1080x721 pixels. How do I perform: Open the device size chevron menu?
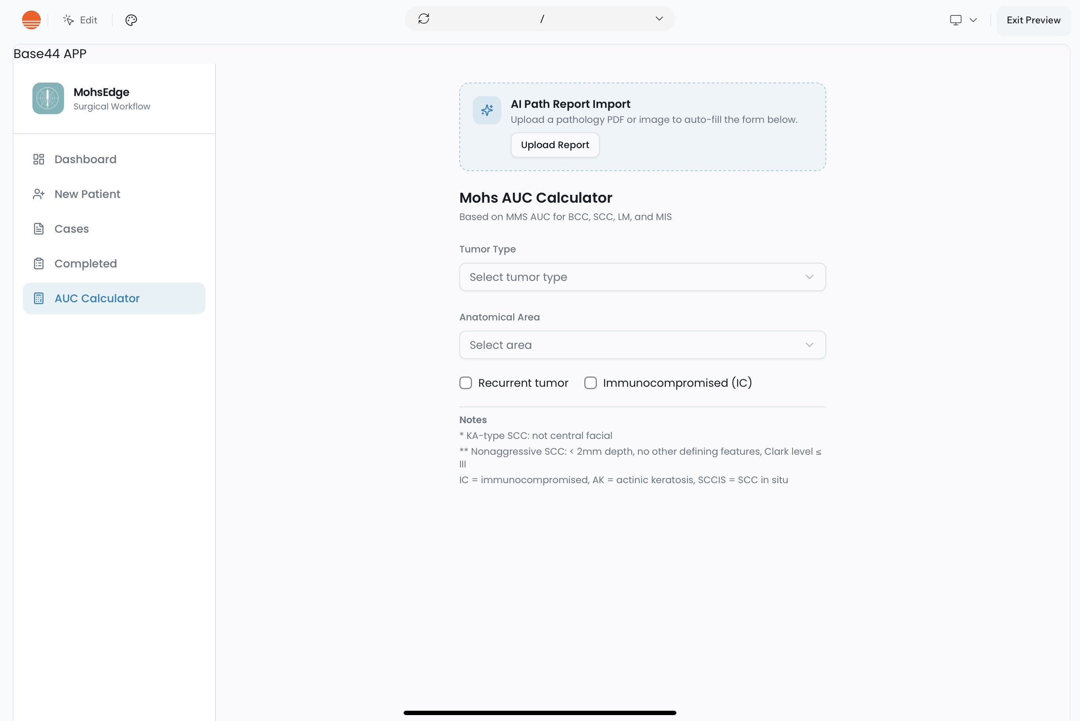[973, 20]
